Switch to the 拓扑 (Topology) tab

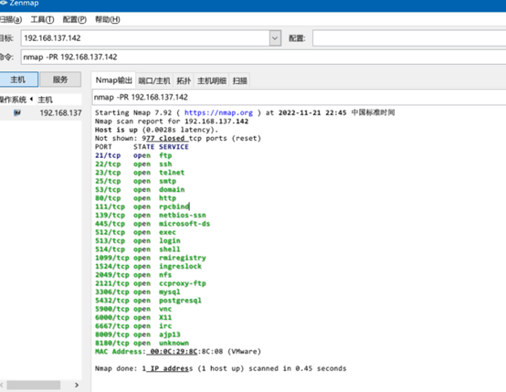184,80
